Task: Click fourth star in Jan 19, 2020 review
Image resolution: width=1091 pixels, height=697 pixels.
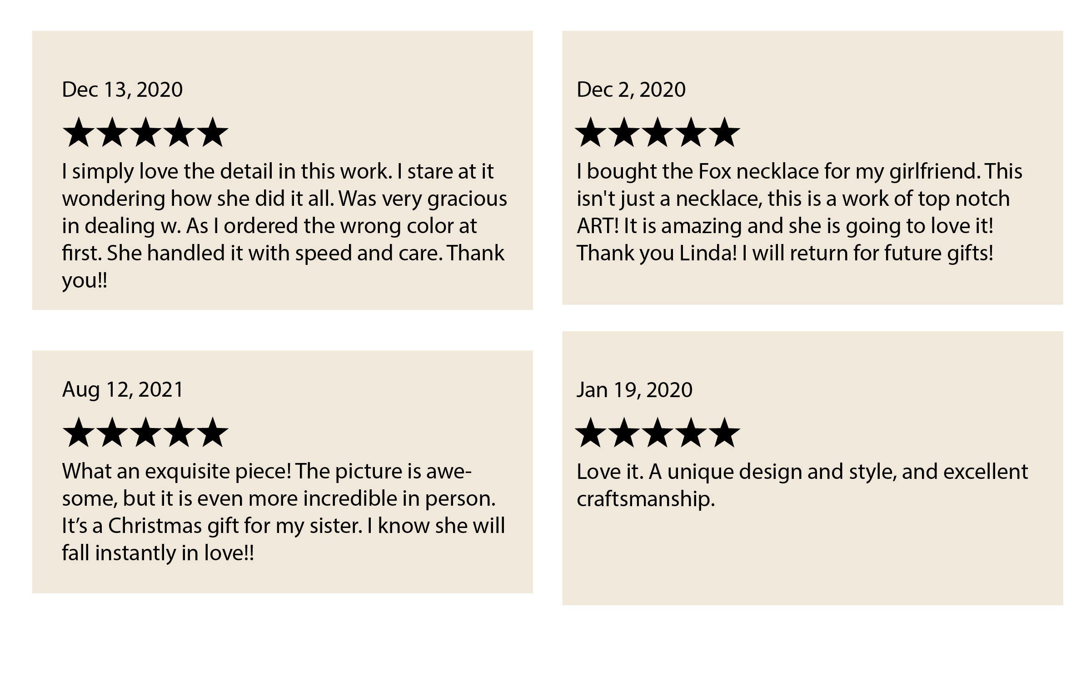Action: click(x=691, y=433)
